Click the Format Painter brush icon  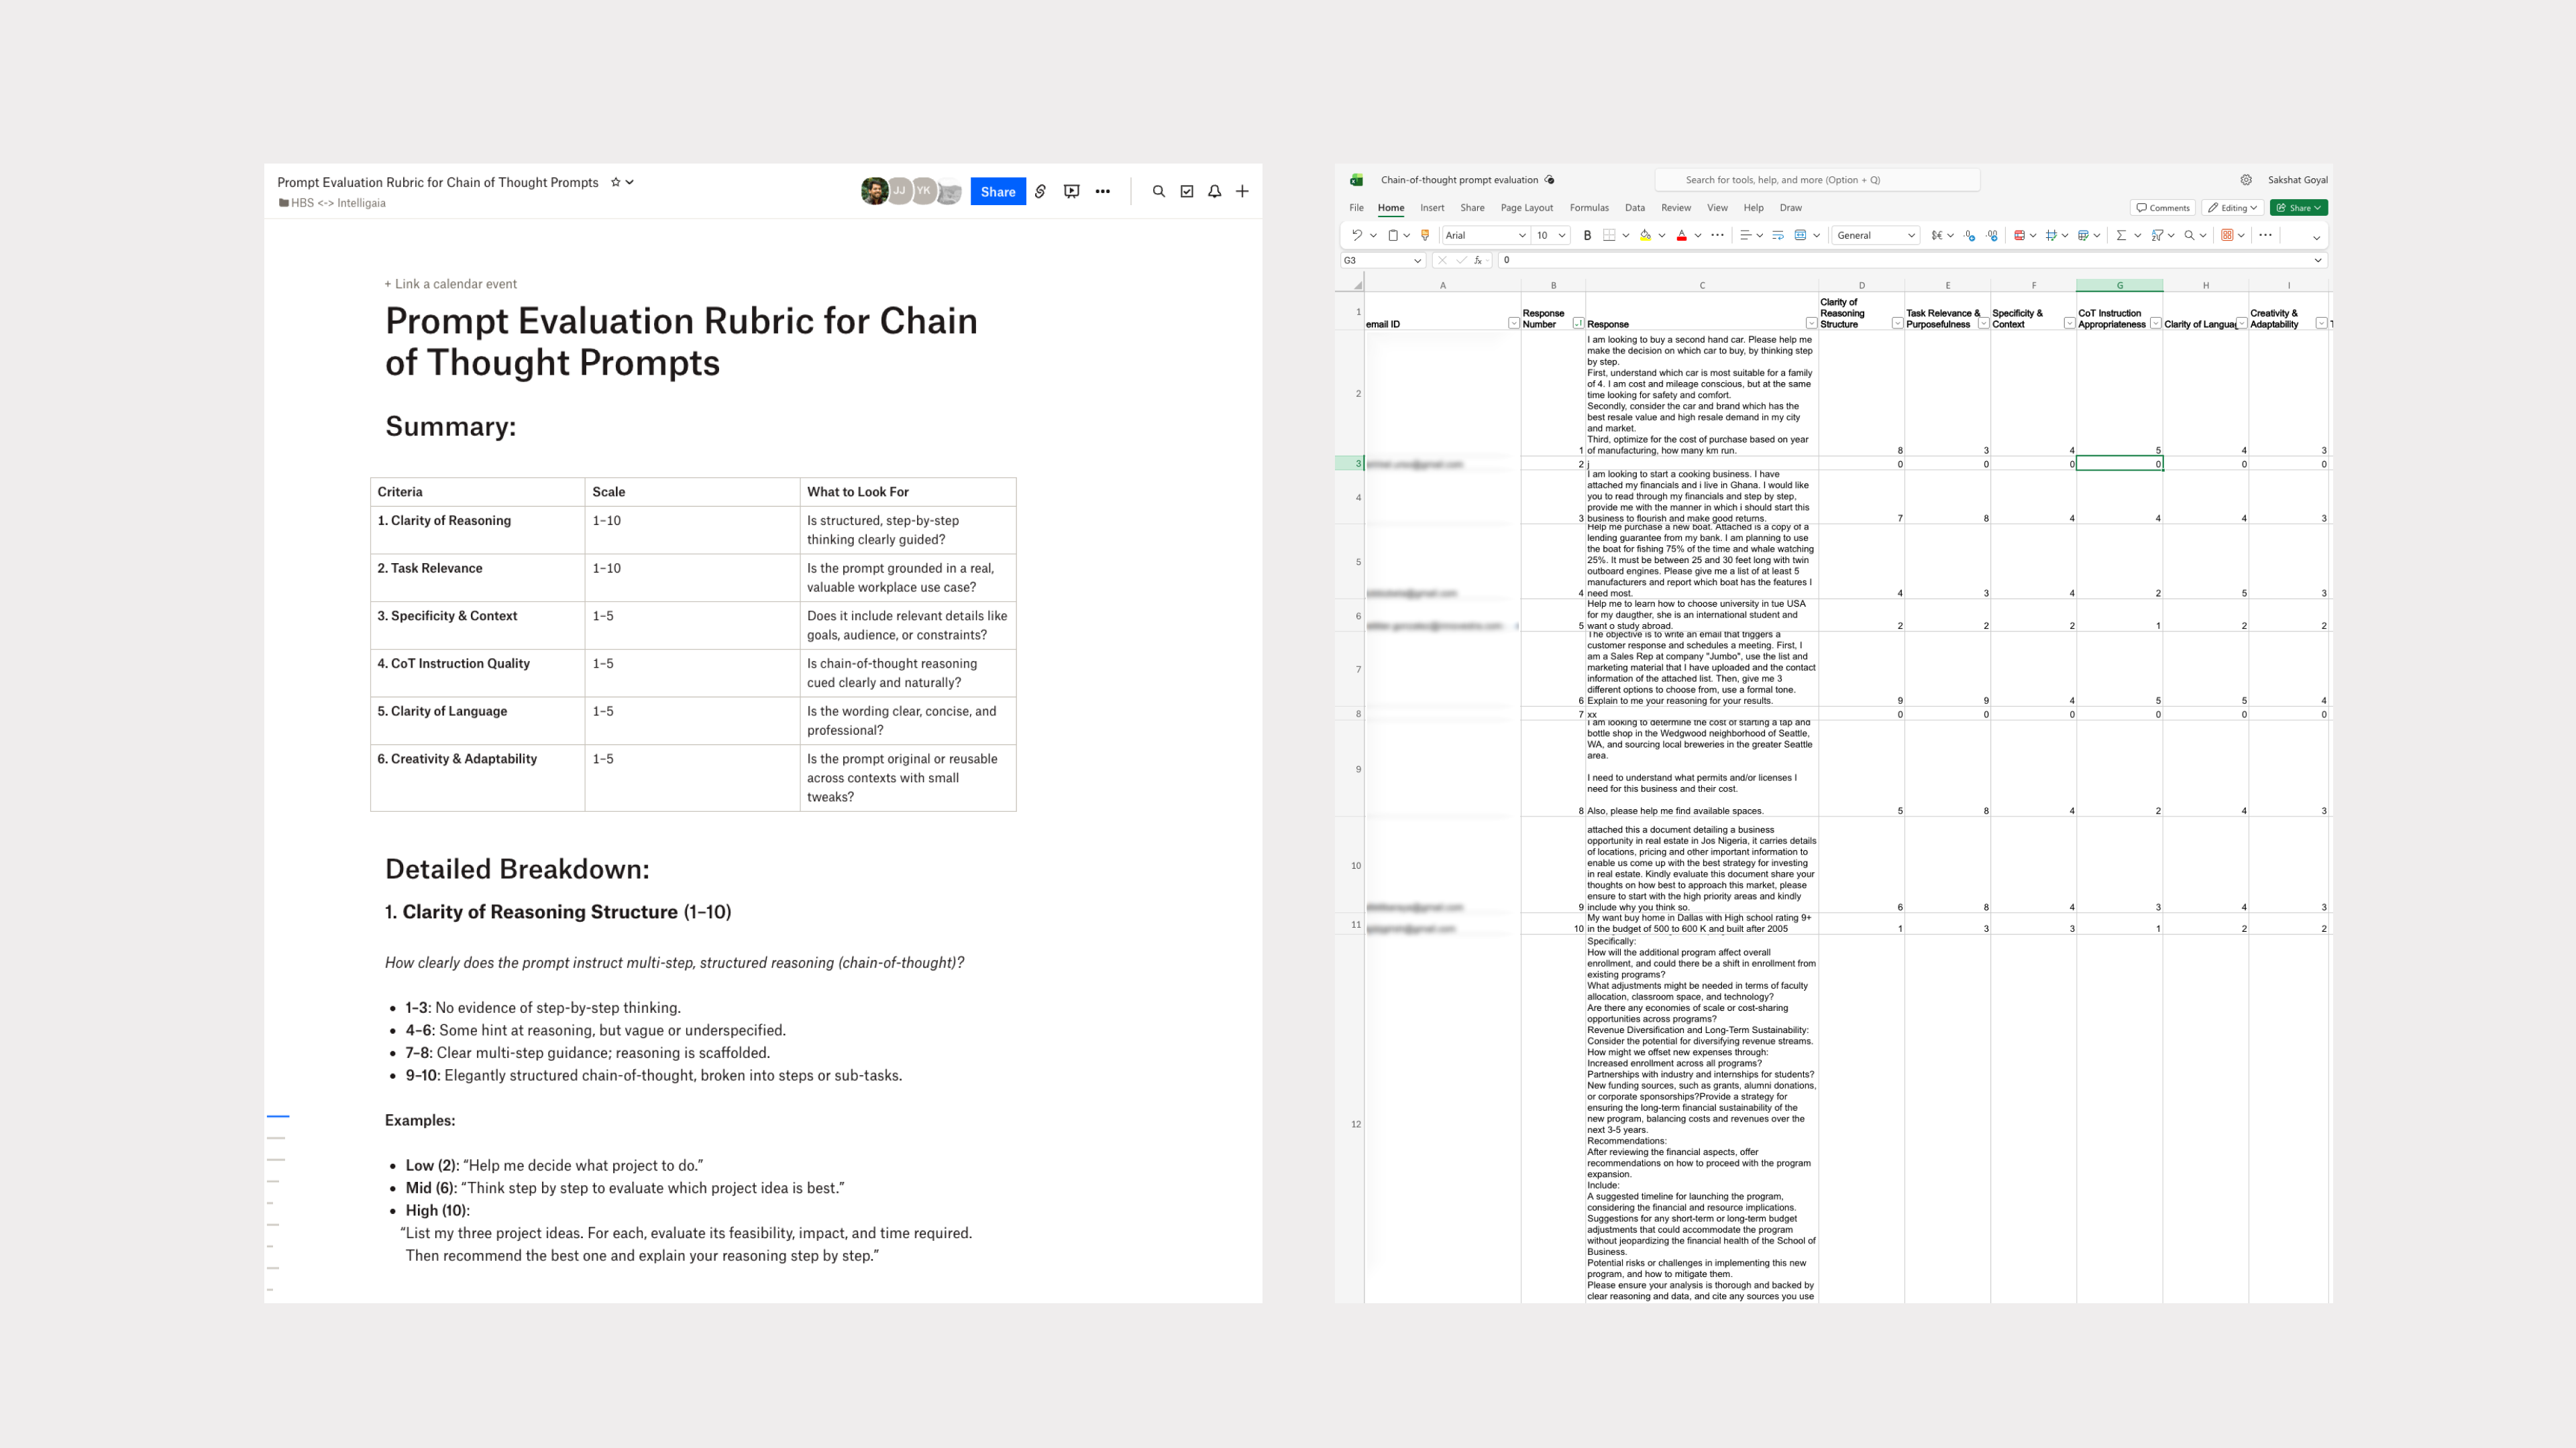coord(1425,236)
